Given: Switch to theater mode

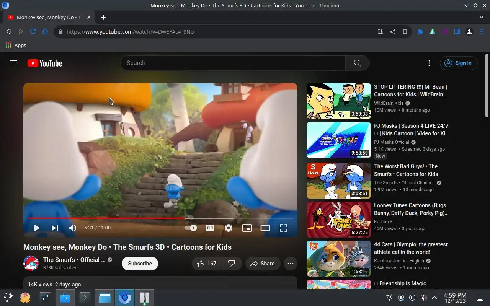Looking at the screenshot, I should [x=265, y=228].
